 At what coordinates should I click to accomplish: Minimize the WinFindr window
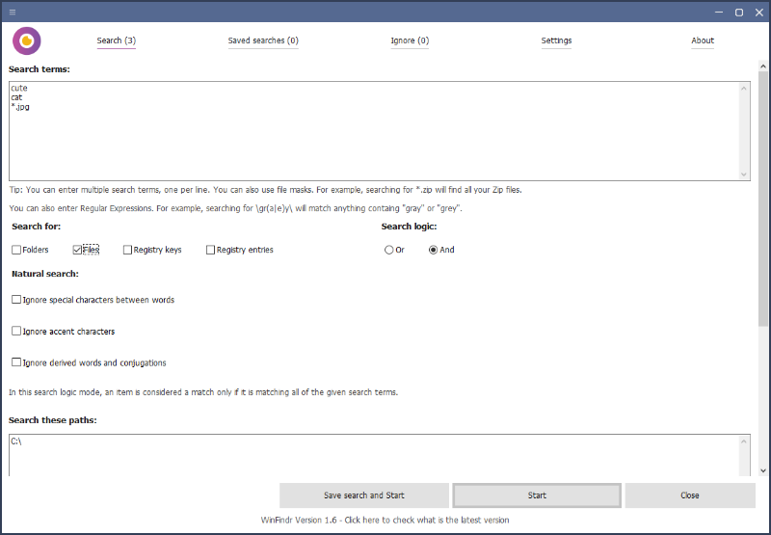click(718, 12)
